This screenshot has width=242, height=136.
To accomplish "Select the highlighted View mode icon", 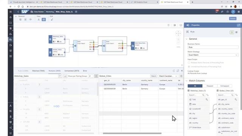I will [x=44, y=20].
